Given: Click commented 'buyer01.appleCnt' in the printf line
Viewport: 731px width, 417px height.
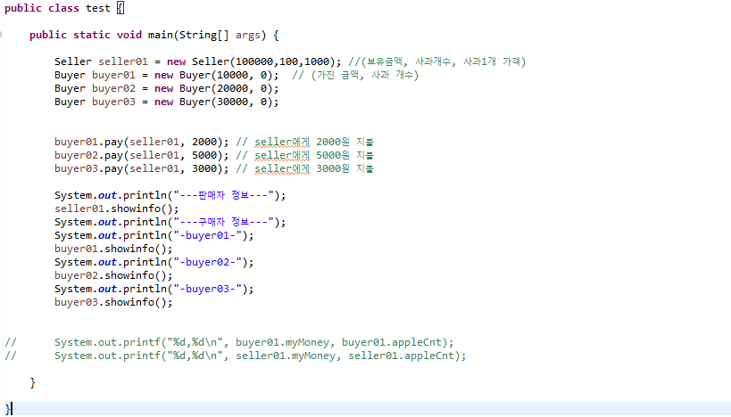Looking at the screenshot, I should pos(392,342).
